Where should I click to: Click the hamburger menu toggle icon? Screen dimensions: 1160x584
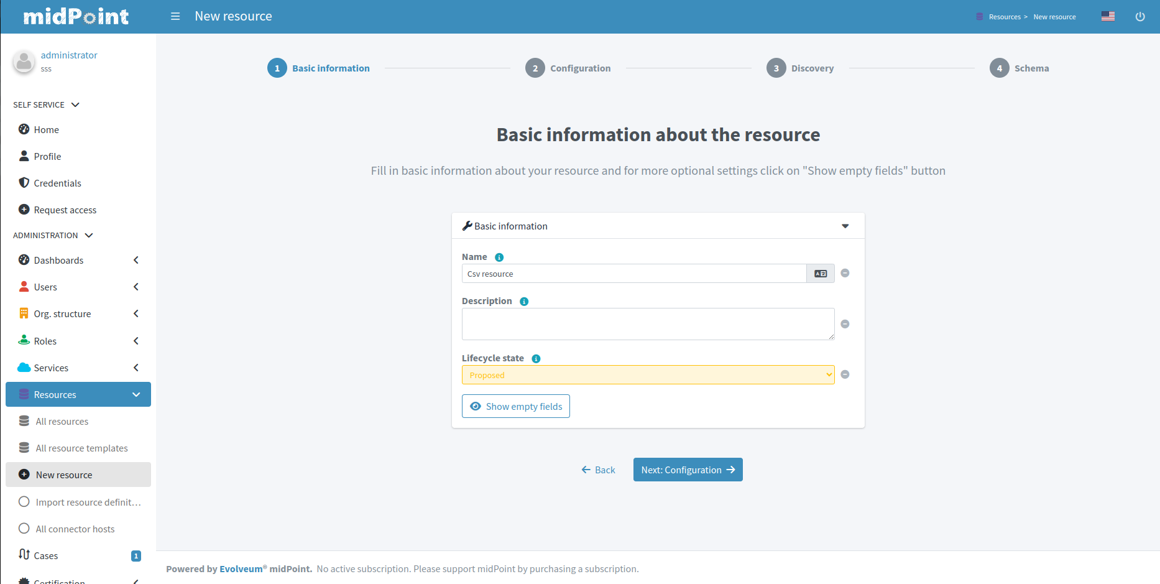tap(175, 16)
